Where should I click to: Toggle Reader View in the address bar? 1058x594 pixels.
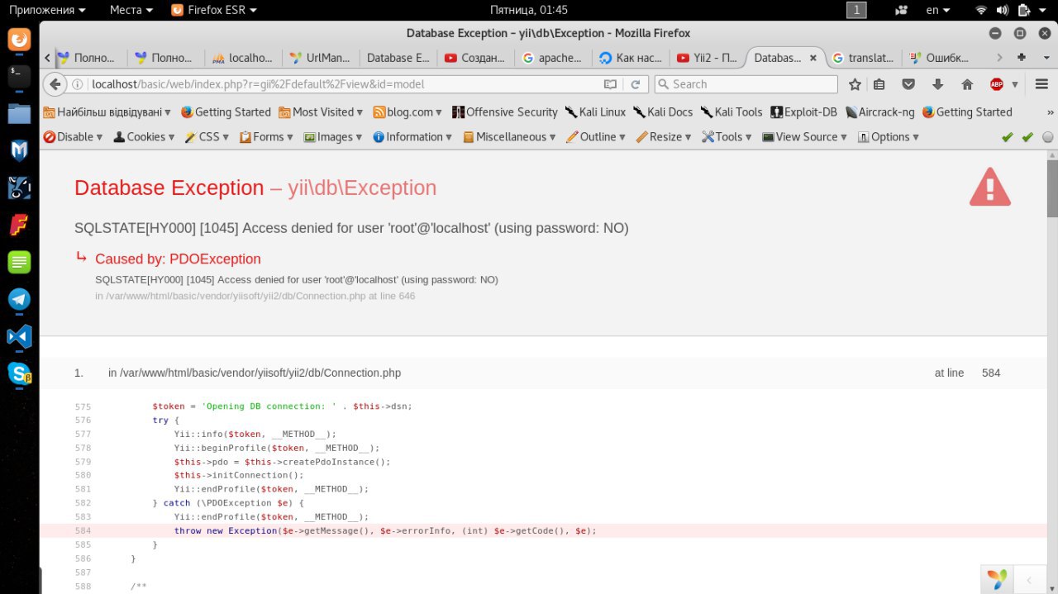[610, 84]
